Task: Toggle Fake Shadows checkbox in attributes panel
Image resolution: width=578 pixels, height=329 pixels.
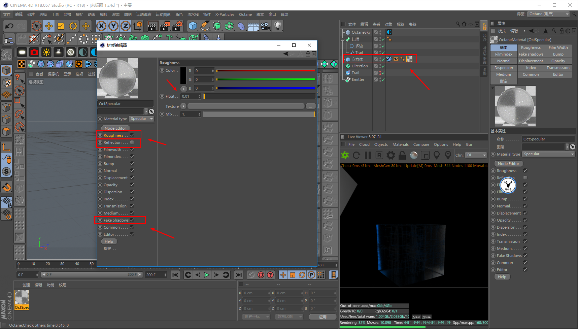Action: coord(525,256)
